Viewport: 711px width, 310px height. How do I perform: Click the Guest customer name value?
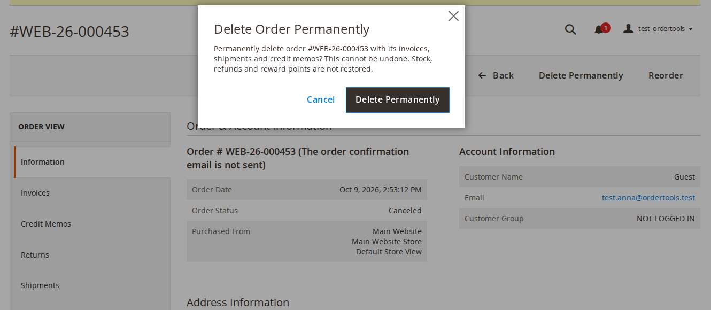click(x=684, y=177)
